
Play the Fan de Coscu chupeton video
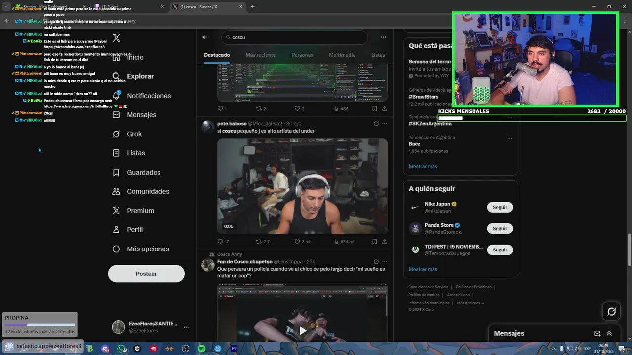pos(302,330)
